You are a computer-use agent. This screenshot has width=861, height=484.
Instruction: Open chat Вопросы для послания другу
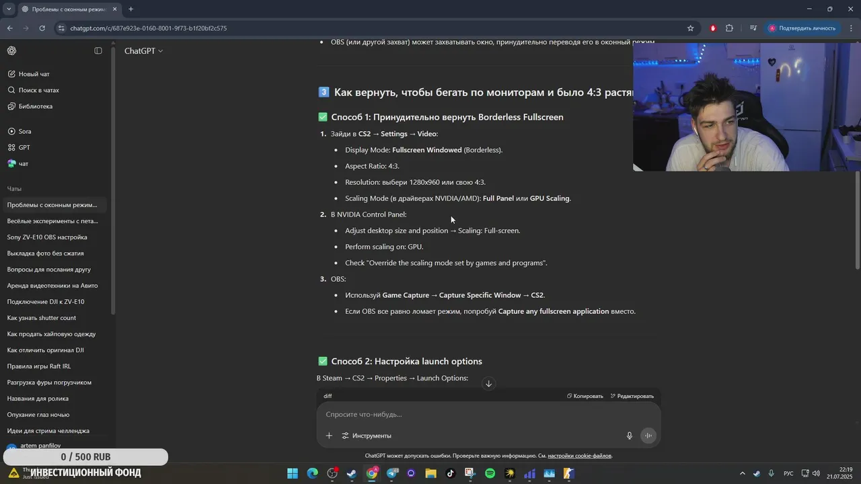[x=48, y=270]
